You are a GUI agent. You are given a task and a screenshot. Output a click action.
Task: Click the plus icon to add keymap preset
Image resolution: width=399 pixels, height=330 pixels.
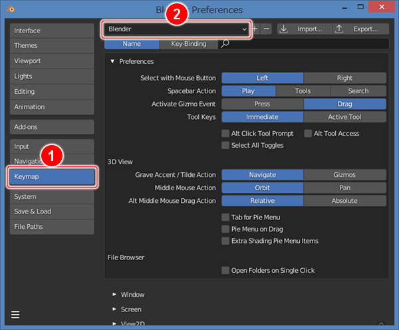pyautogui.click(x=255, y=29)
